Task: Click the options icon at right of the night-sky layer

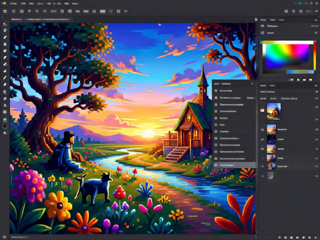Action: 317,139
